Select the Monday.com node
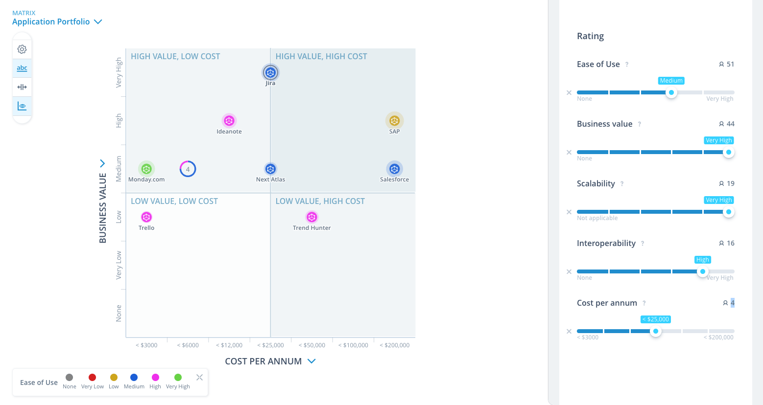The width and height of the screenshot is (763, 405). point(146,168)
